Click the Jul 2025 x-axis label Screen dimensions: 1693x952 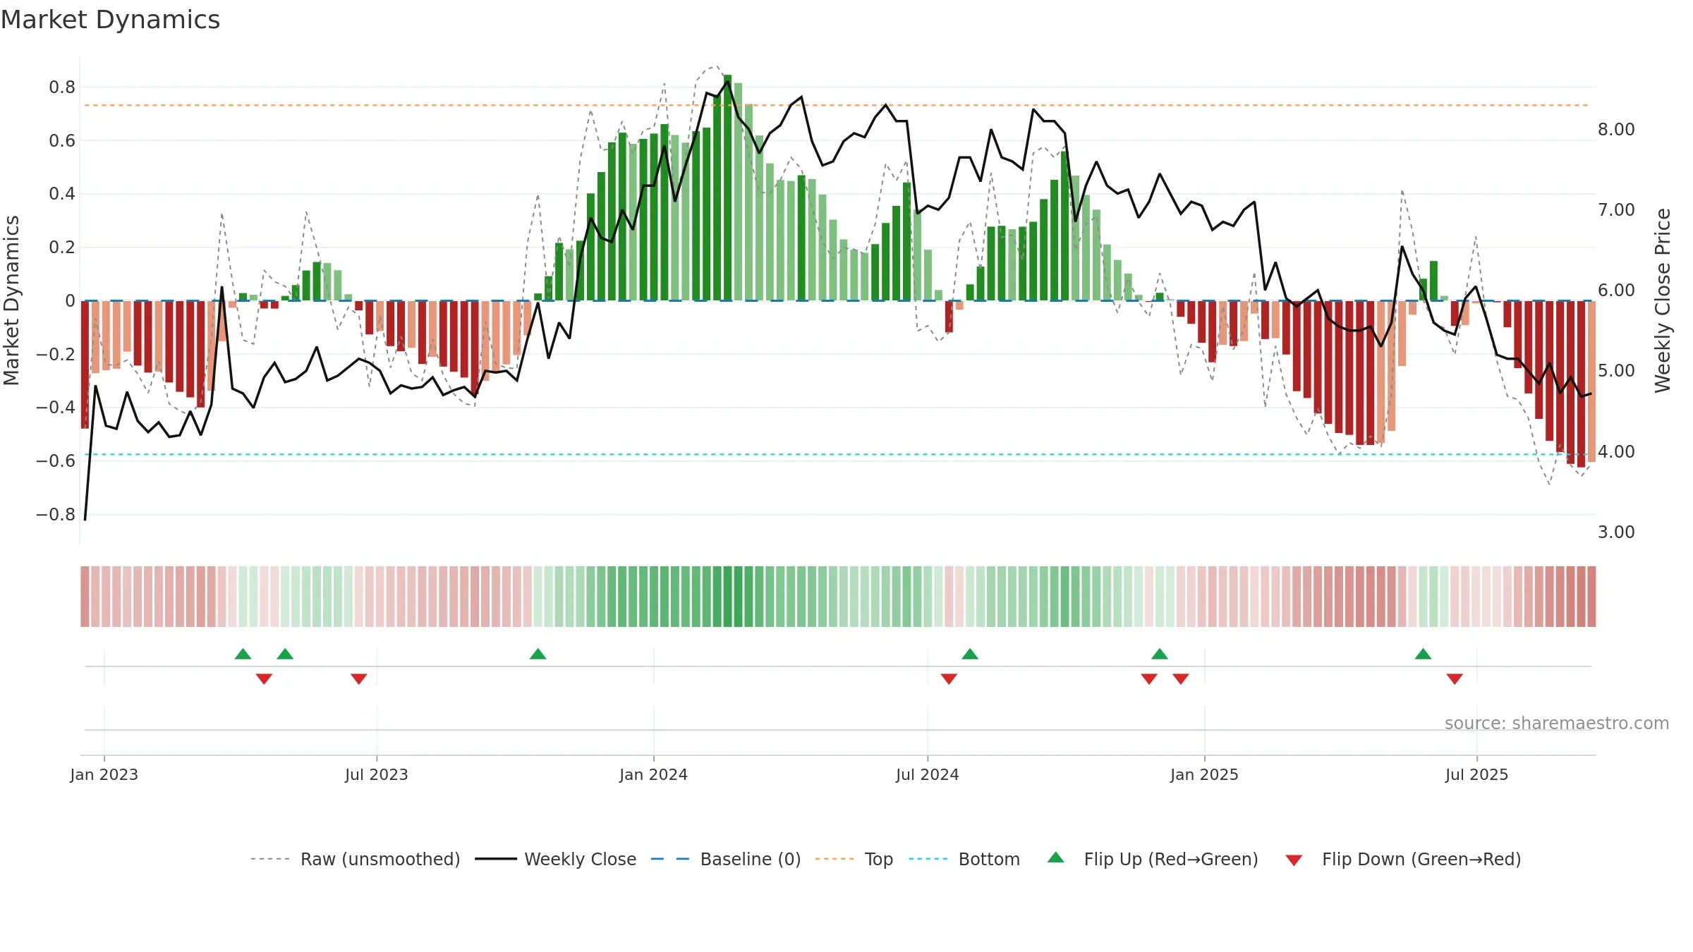(1477, 774)
